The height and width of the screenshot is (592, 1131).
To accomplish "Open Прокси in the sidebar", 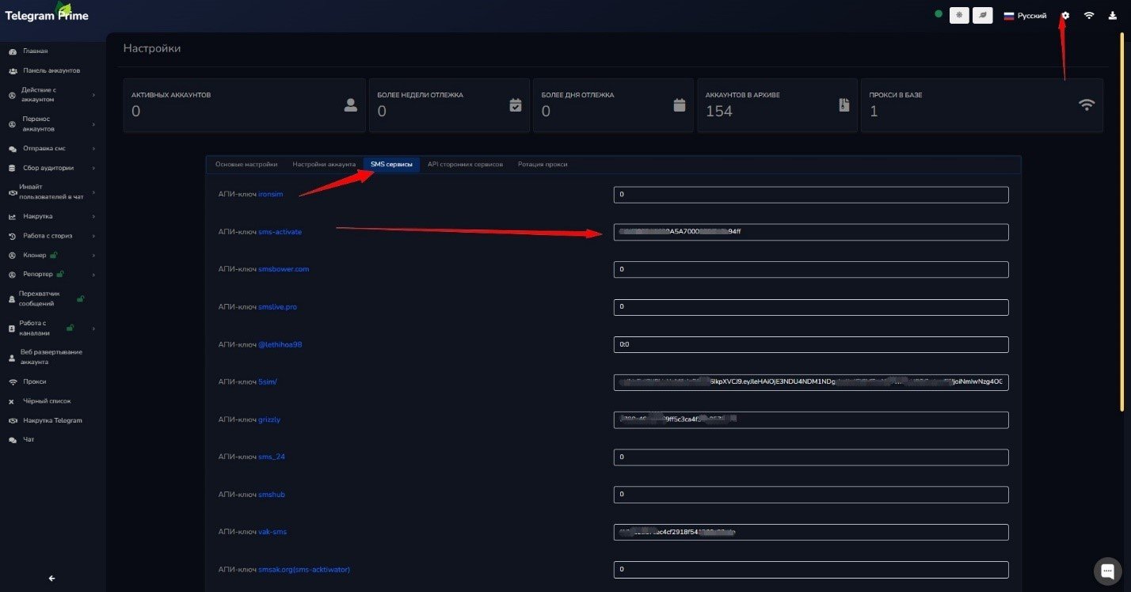I will click(35, 381).
